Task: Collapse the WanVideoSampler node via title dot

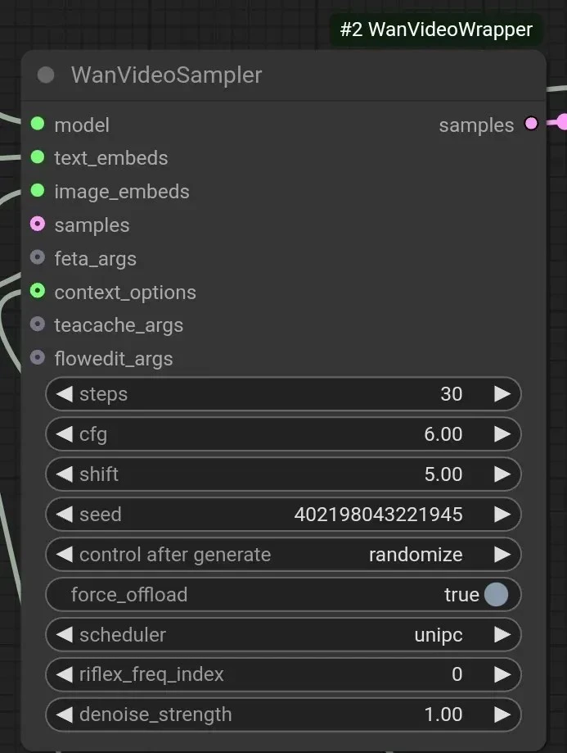Action: click(46, 75)
